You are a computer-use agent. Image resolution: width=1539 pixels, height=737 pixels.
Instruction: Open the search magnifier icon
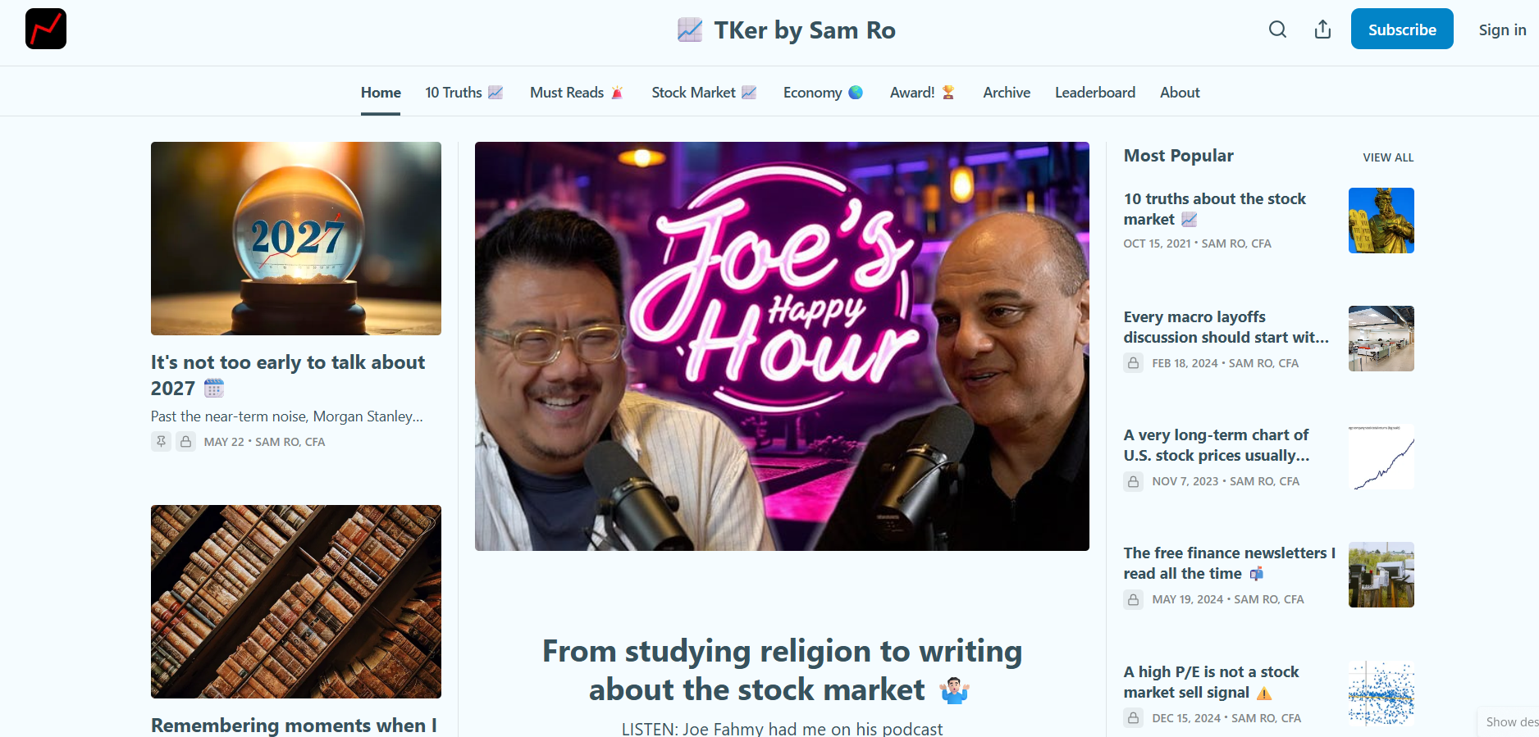[1277, 30]
